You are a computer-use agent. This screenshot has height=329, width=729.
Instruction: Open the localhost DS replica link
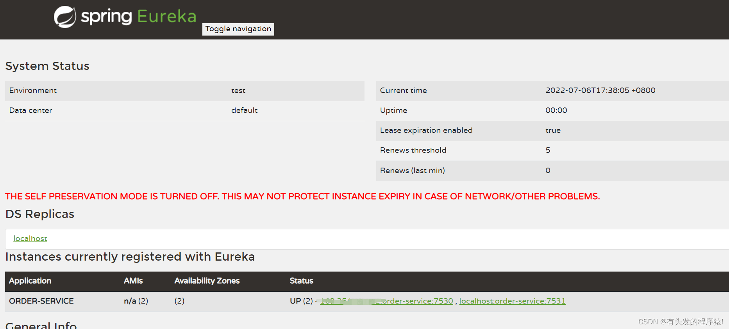point(30,238)
